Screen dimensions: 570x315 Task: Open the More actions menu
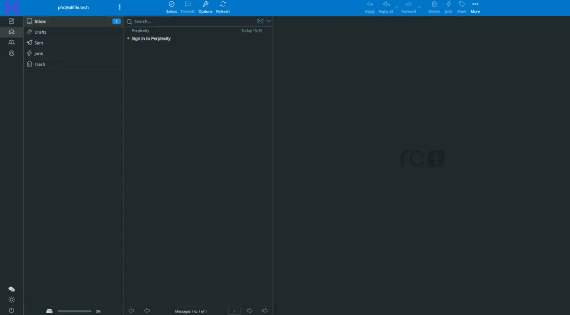(x=475, y=7)
